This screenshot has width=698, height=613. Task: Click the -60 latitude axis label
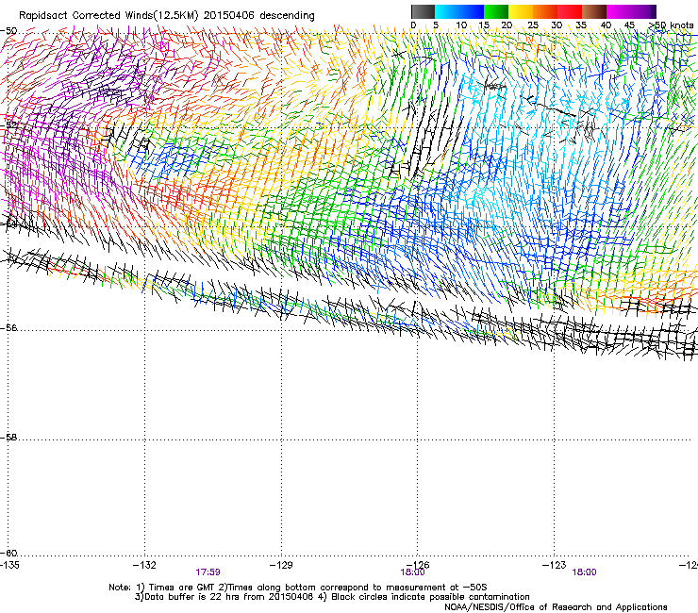coord(8,554)
